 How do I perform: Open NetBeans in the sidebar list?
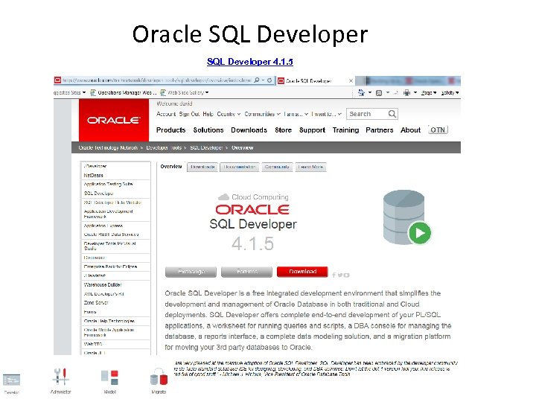click(x=93, y=175)
